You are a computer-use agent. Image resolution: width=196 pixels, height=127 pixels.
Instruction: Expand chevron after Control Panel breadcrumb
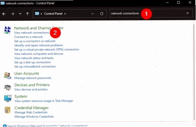65,14
